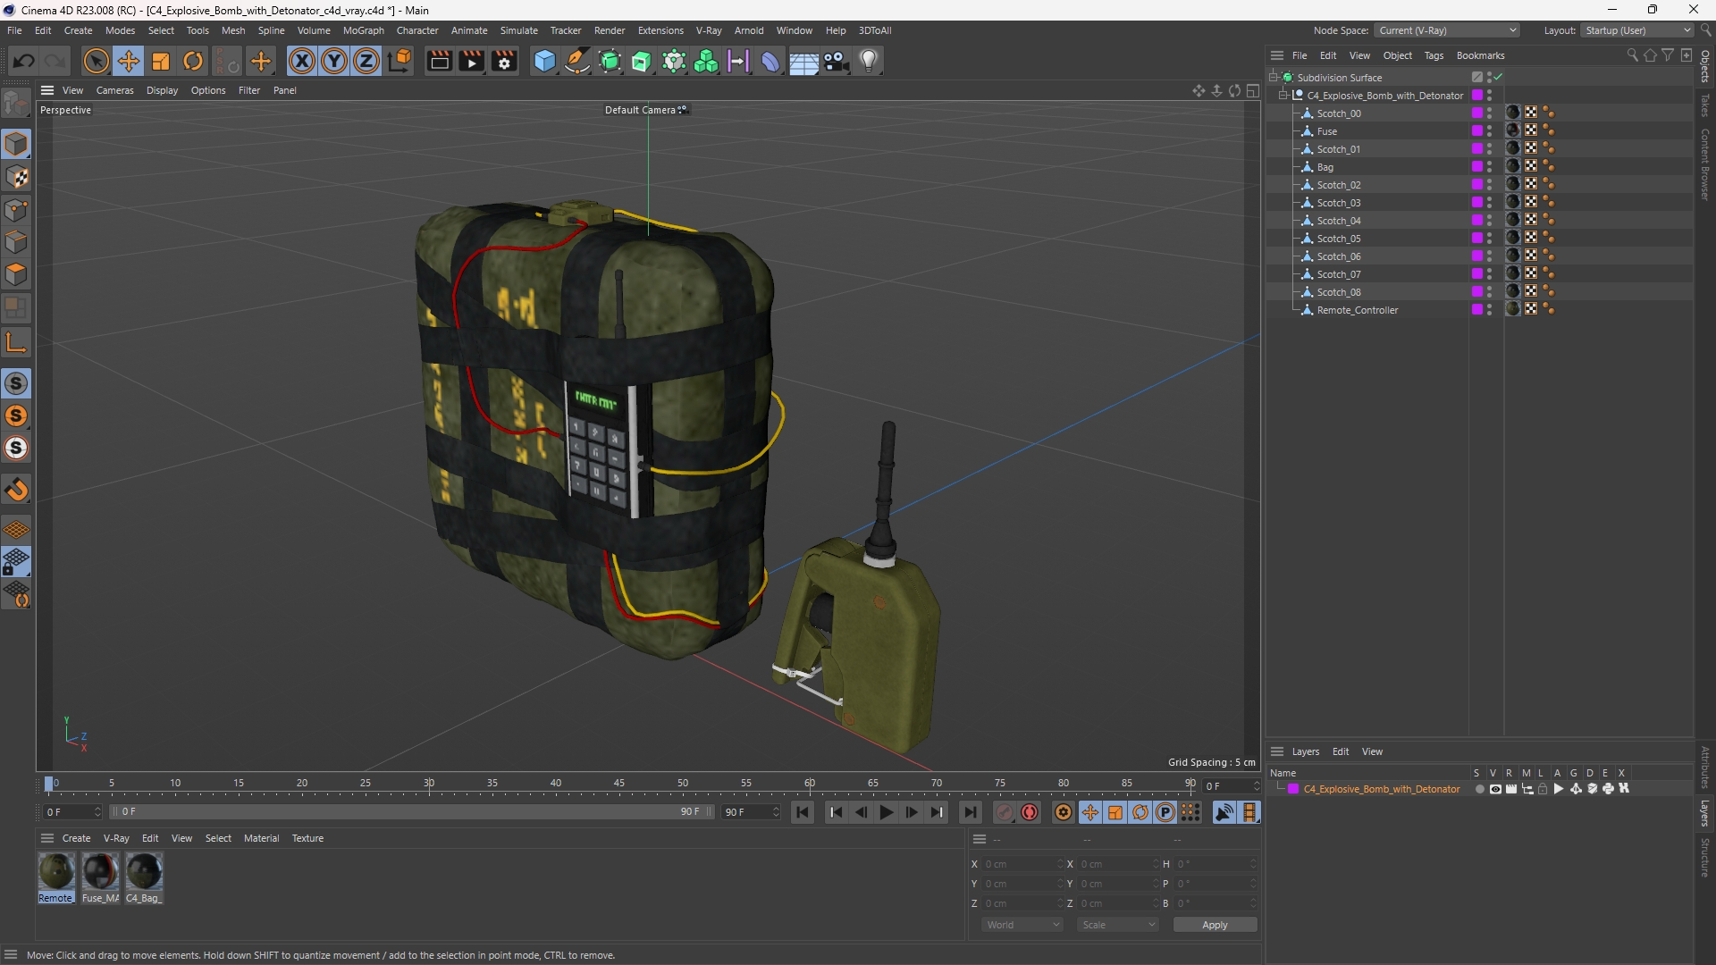Click the Spline Pen tool icon
The image size is (1716, 965).
tap(577, 61)
